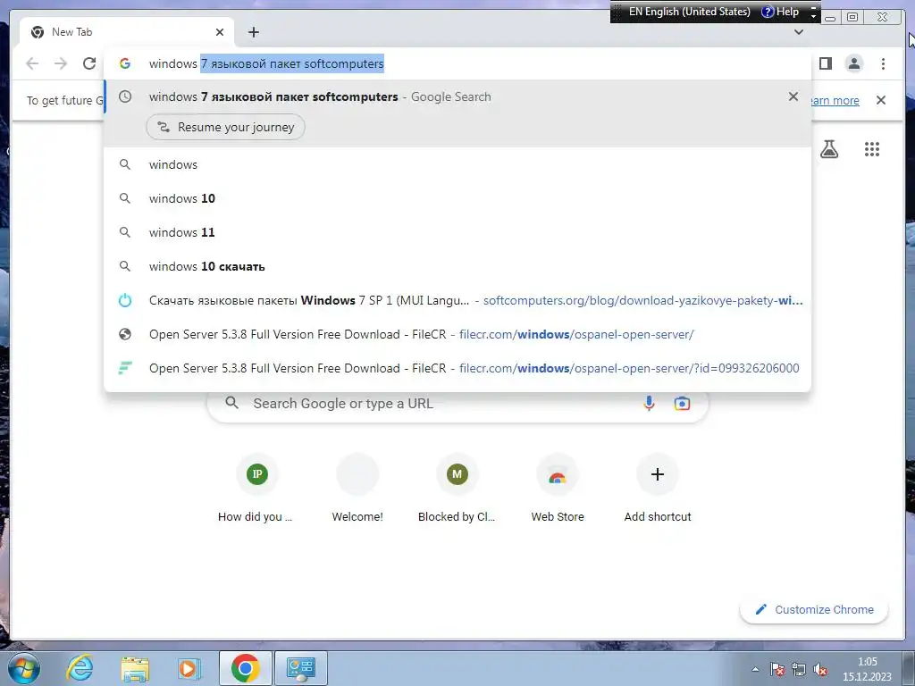The image size is (915, 686).
Task: Click the browser Back arrow
Action: coord(32,63)
